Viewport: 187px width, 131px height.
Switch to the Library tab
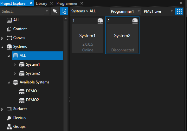(42, 3)
